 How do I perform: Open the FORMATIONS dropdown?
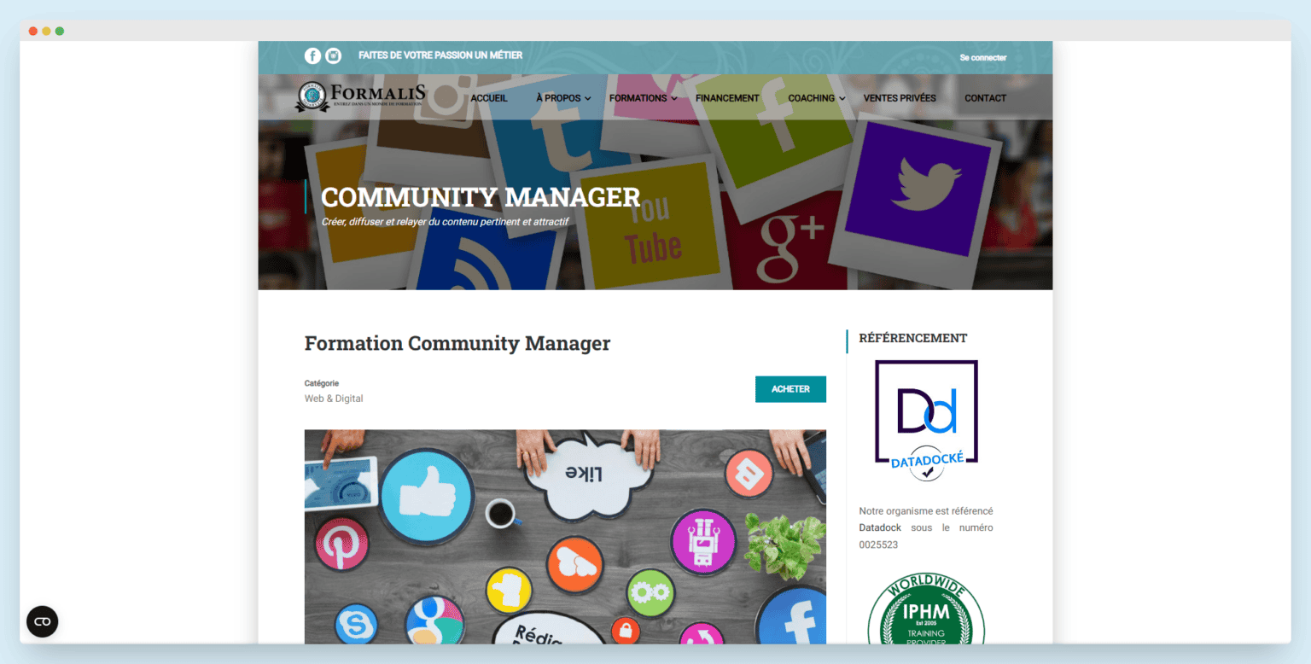pyautogui.click(x=638, y=97)
